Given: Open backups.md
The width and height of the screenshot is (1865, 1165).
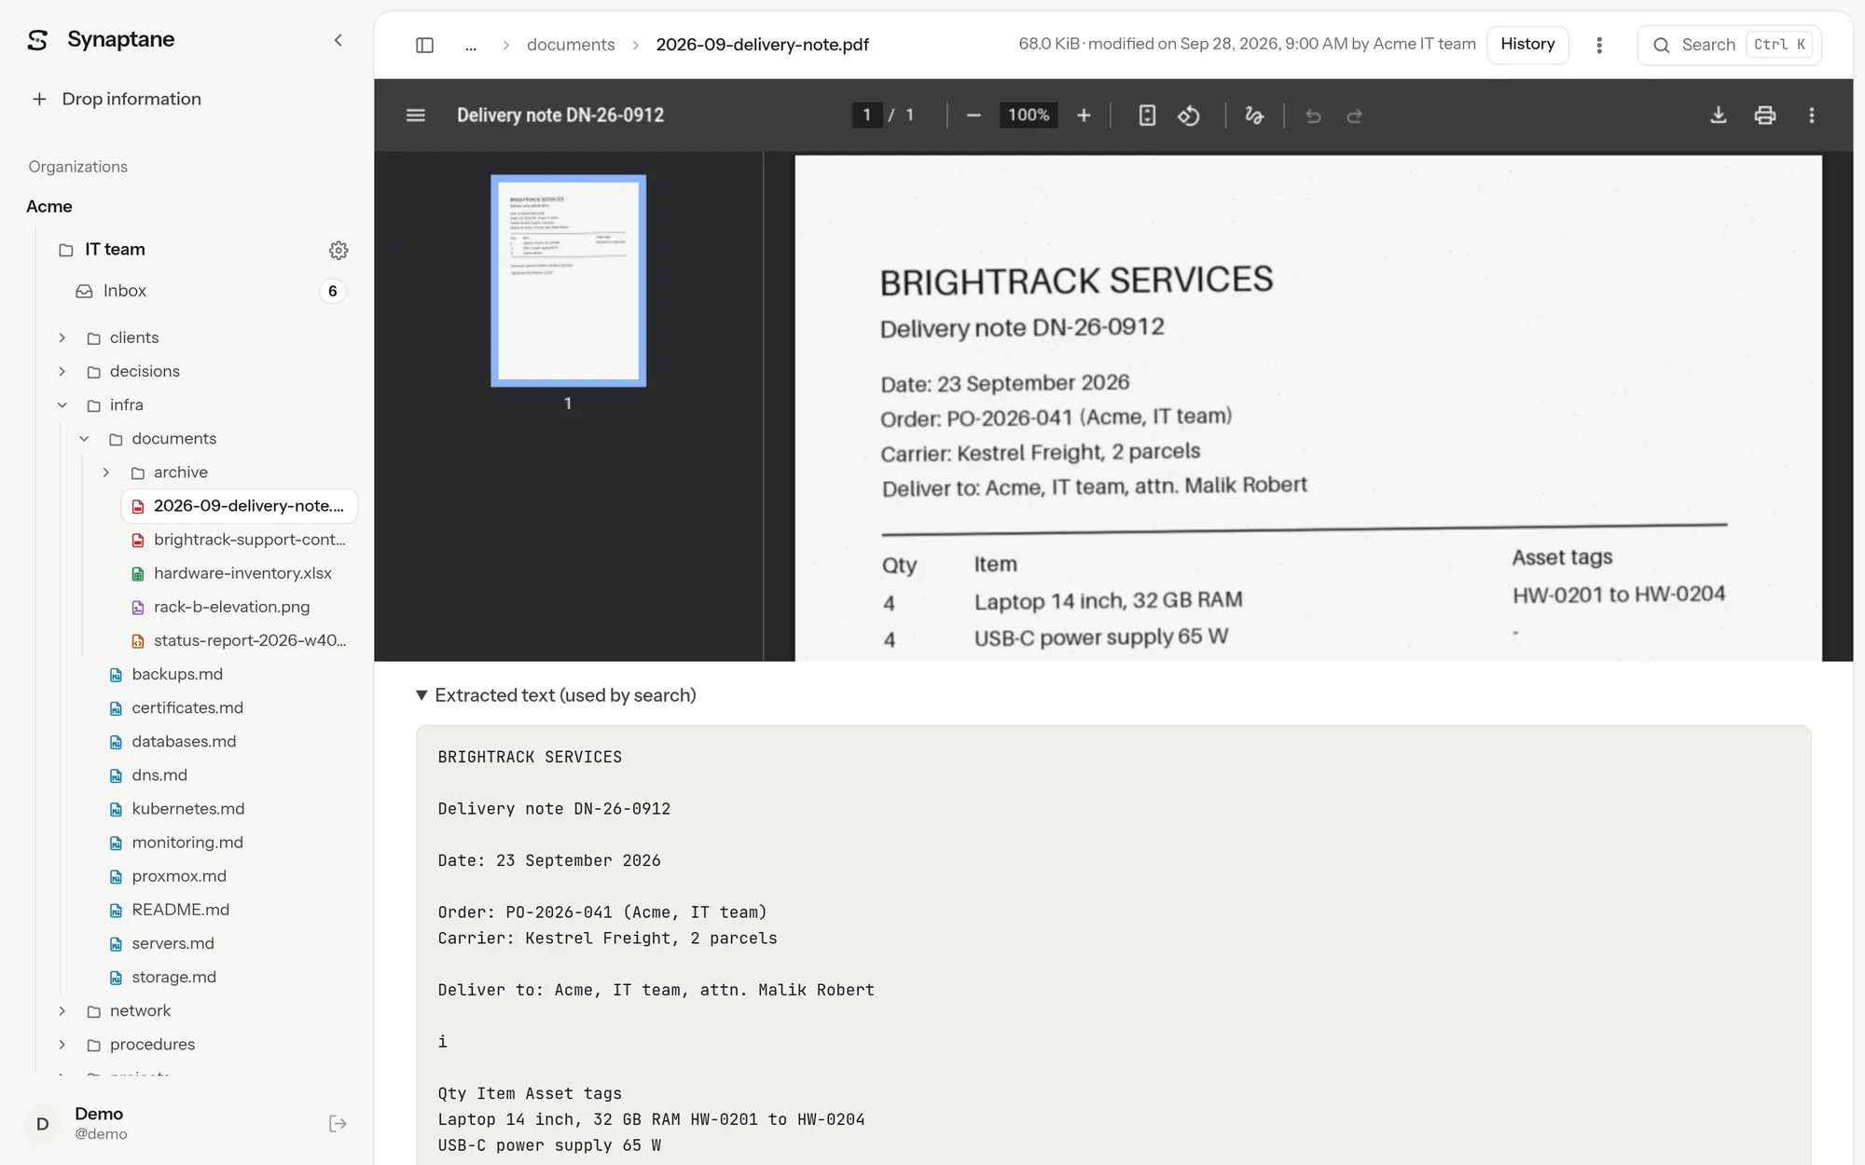Looking at the screenshot, I should (x=177, y=674).
